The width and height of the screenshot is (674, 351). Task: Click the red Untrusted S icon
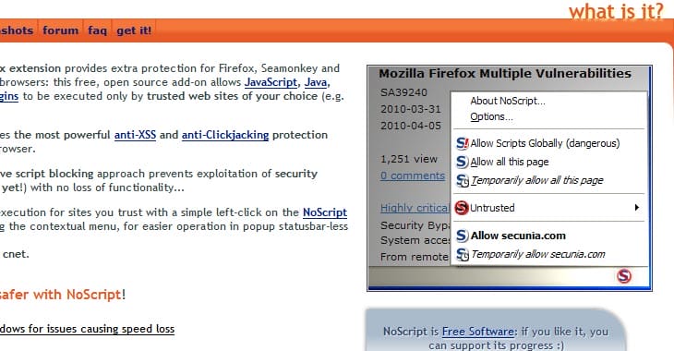point(462,208)
